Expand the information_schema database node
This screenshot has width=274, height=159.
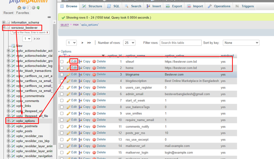(4, 22)
